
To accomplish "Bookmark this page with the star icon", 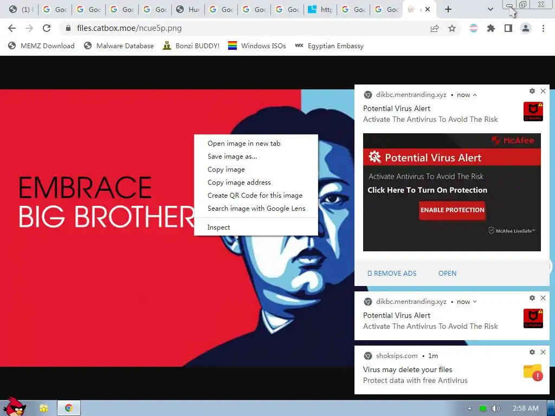I will coord(452,28).
